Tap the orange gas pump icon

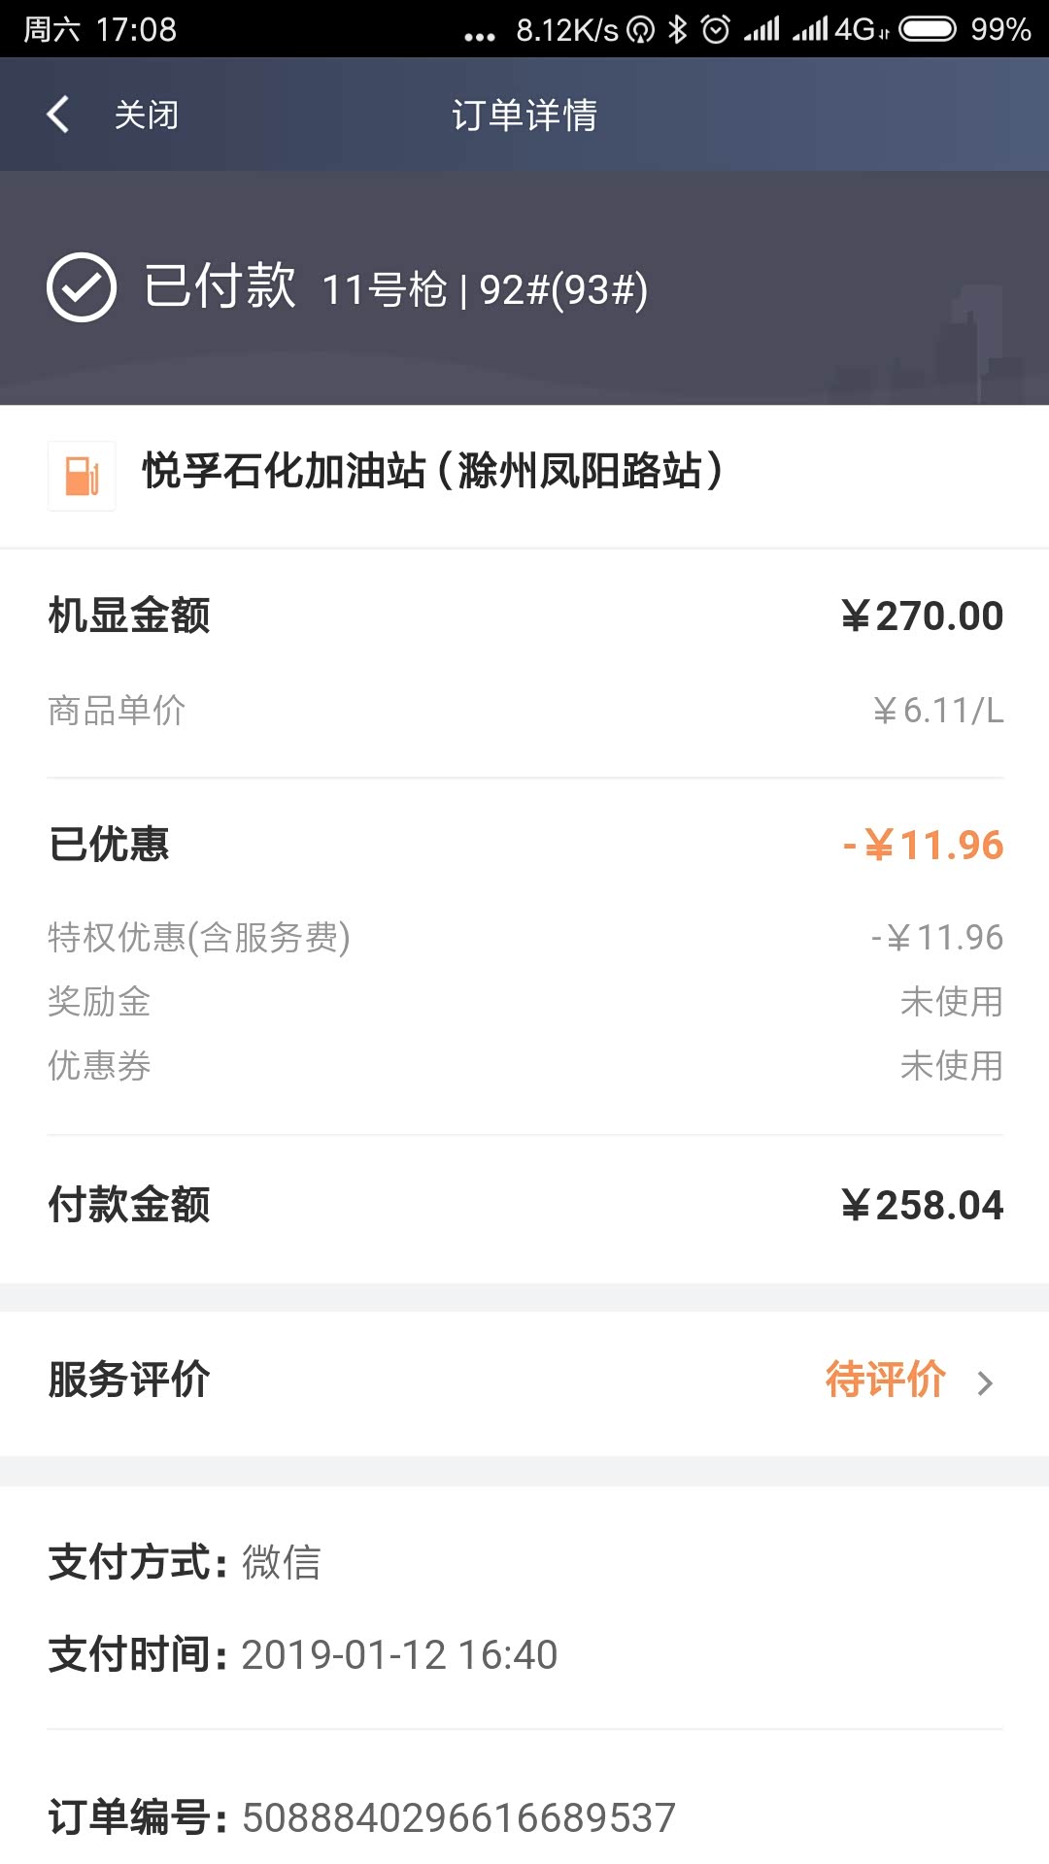pos(82,476)
